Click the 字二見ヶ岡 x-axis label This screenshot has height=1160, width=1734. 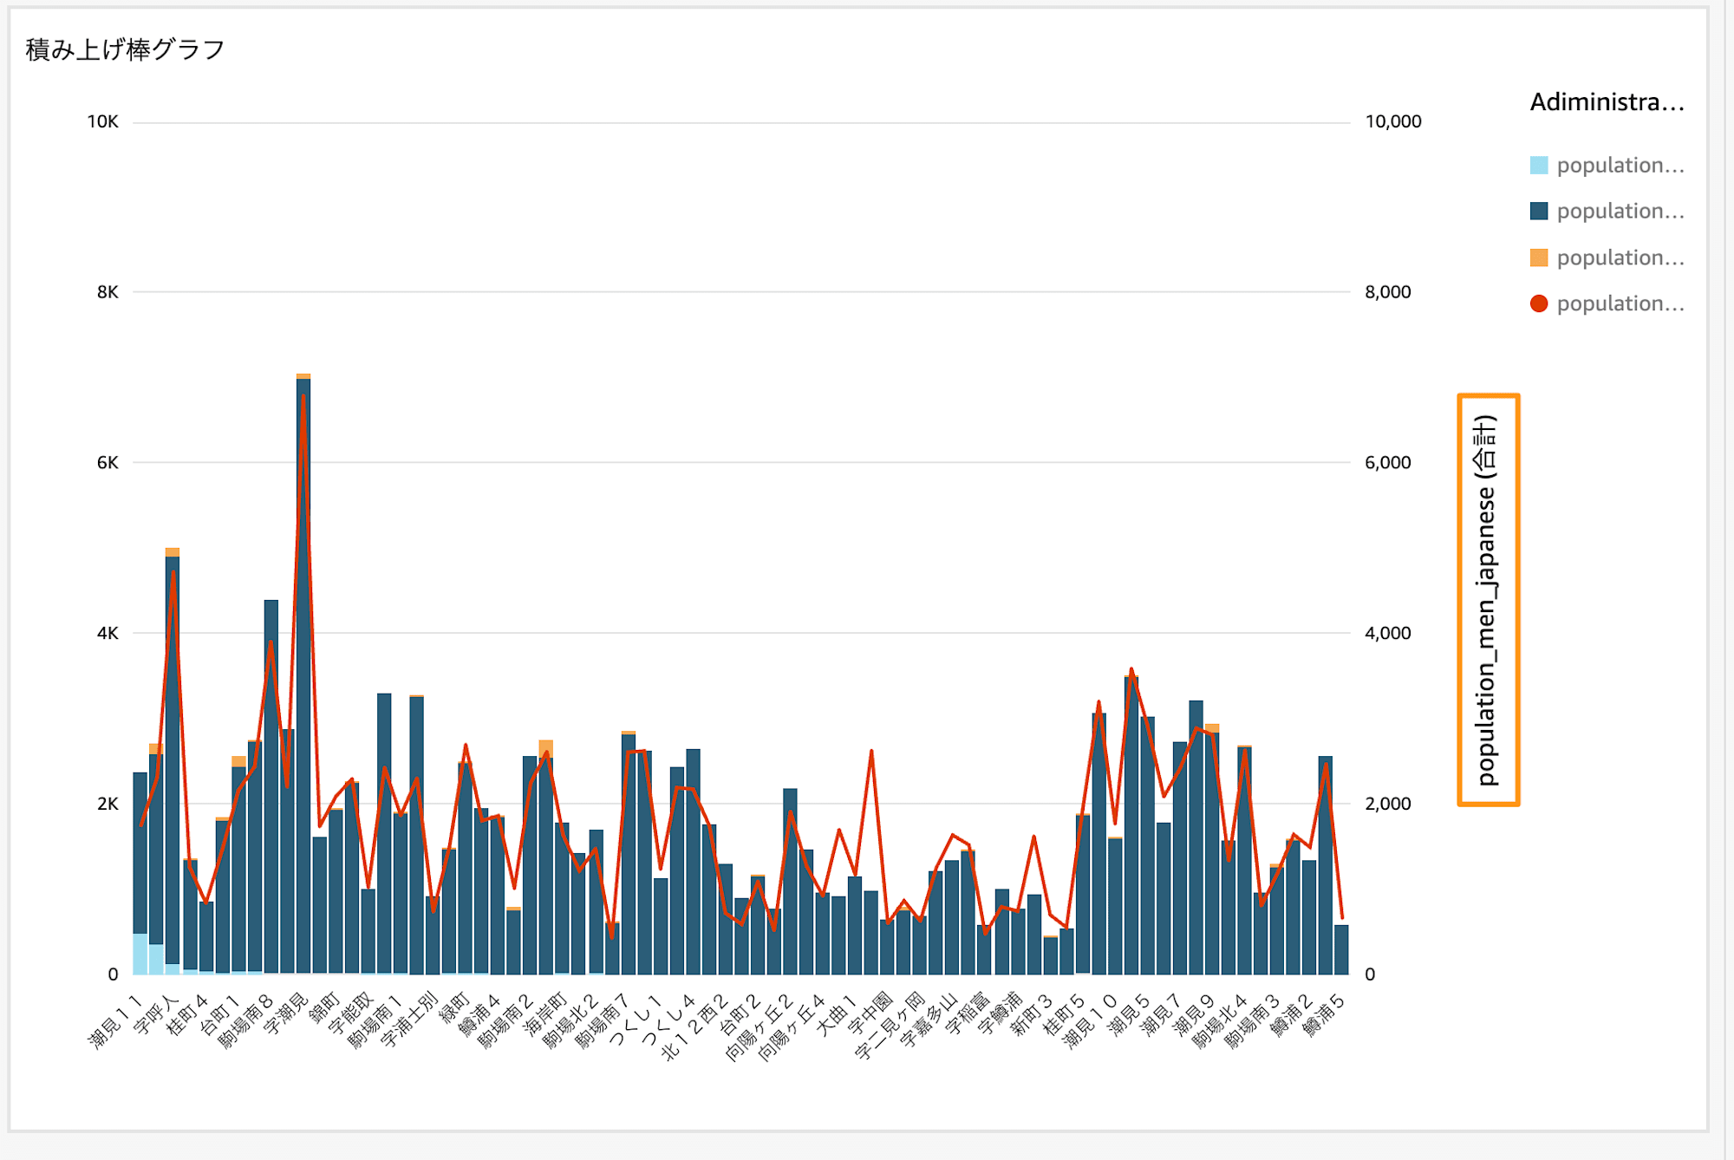889,1027
